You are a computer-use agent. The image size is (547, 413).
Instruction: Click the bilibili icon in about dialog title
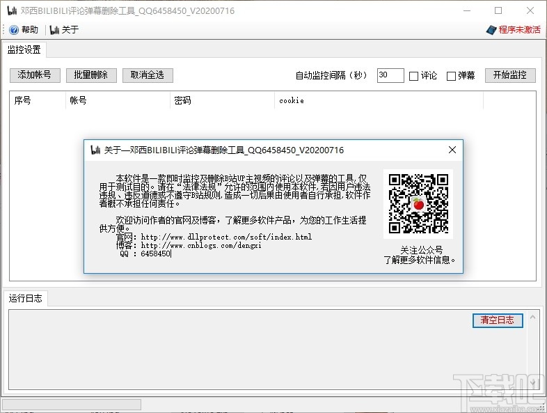tap(95, 150)
